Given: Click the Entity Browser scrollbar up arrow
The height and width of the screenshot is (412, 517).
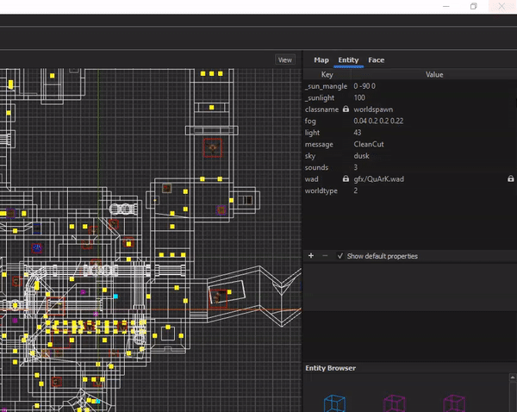Looking at the screenshot, I should [513, 377].
